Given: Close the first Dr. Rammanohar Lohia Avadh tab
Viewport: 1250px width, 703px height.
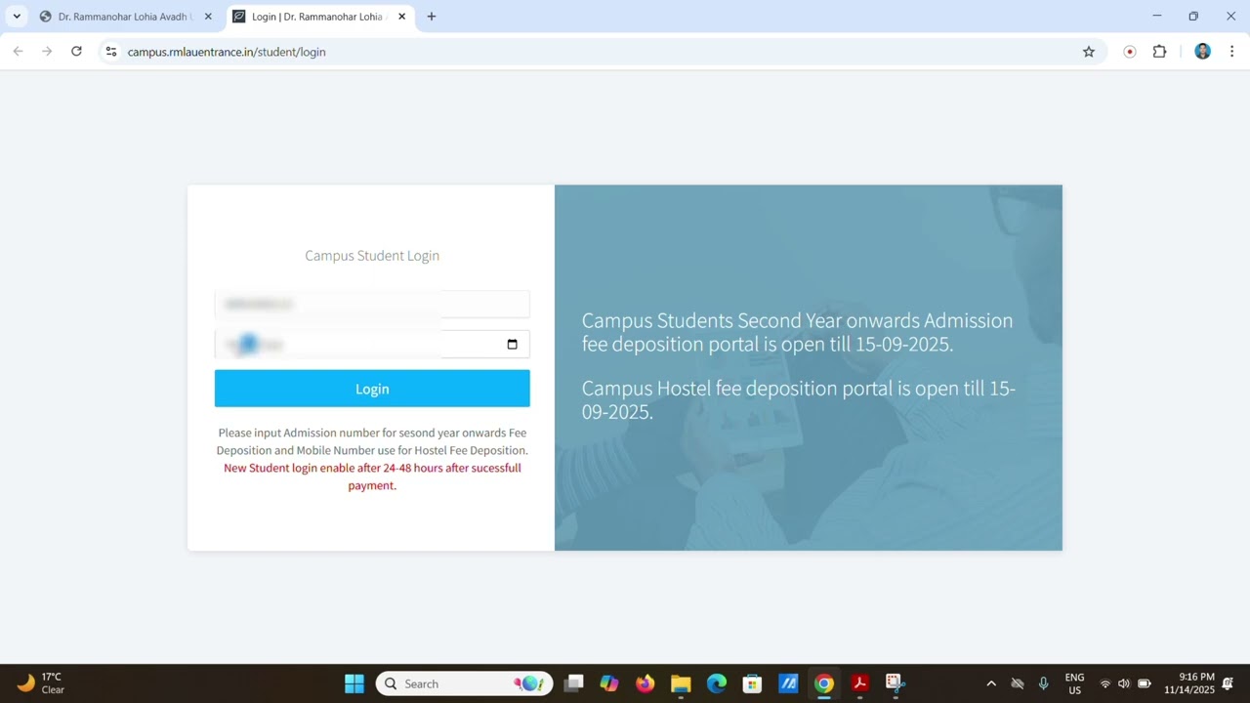Looking at the screenshot, I should pos(208,17).
